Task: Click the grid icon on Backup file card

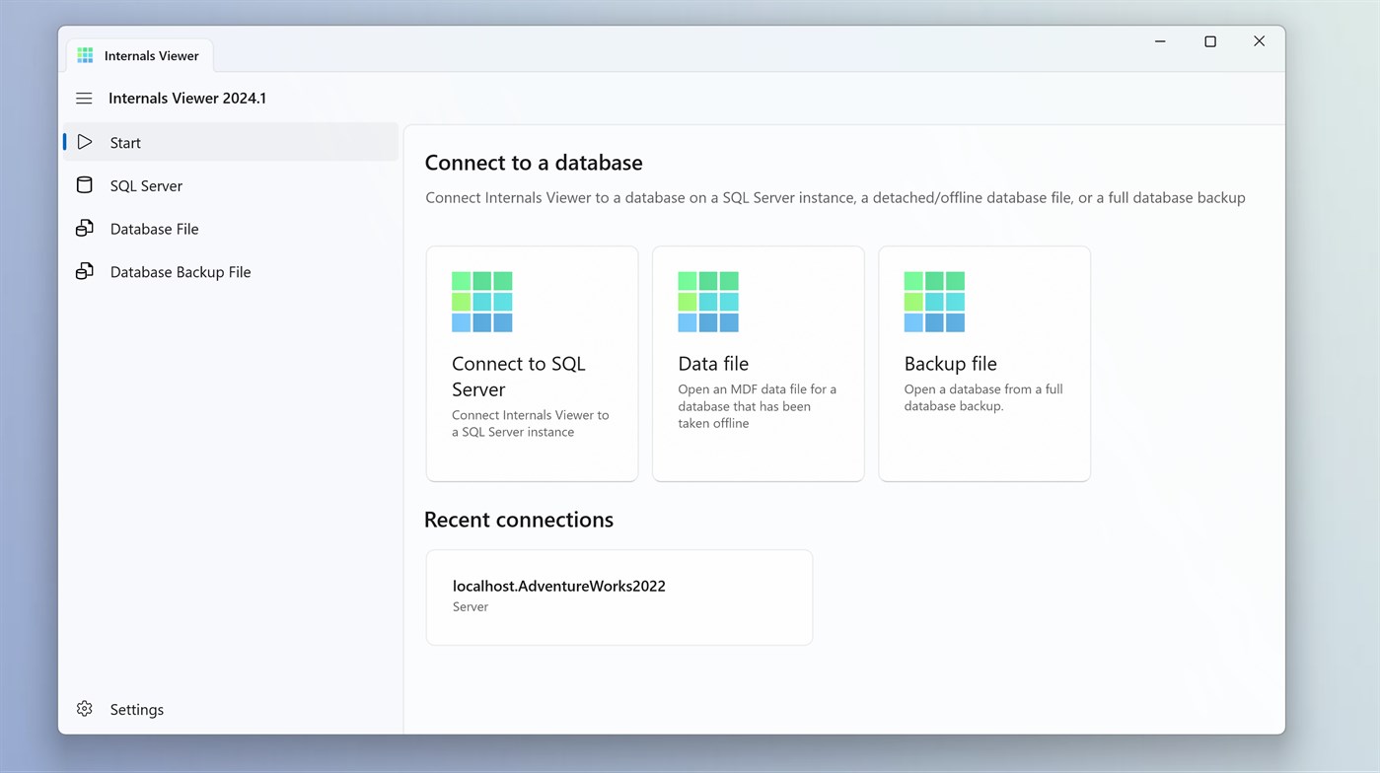Action: pyautogui.click(x=934, y=302)
